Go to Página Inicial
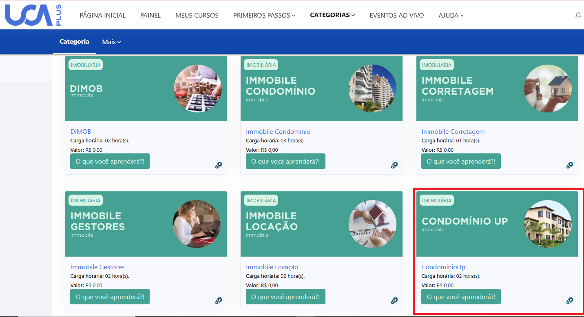Viewport: 584px width, 317px height. [103, 15]
